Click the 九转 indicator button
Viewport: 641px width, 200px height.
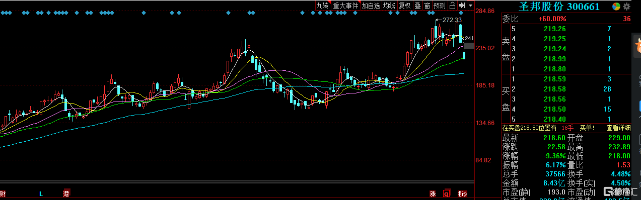(322, 6)
